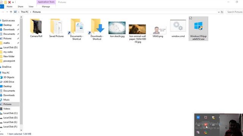Image resolution: width=243 pixels, height=136 pixels.
Task: Open the New folder item in sidebar
Action: (9, 56)
